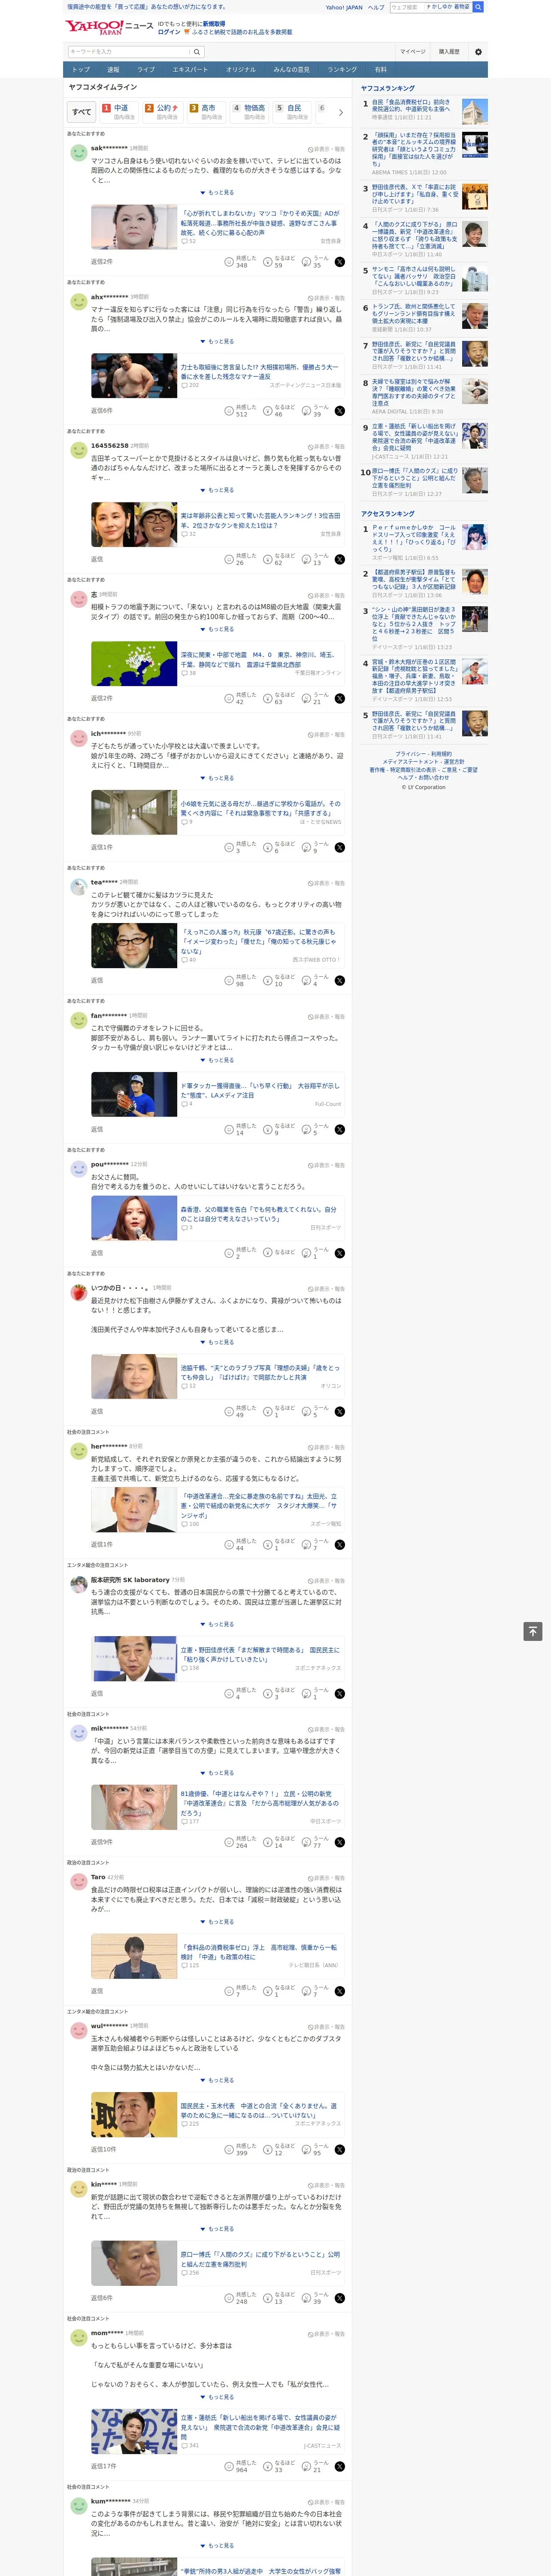Click the back-to-top arrow button

[x=533, y=1631]
